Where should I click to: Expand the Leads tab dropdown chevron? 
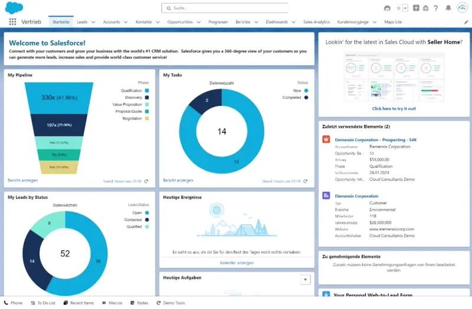point(93,22)
